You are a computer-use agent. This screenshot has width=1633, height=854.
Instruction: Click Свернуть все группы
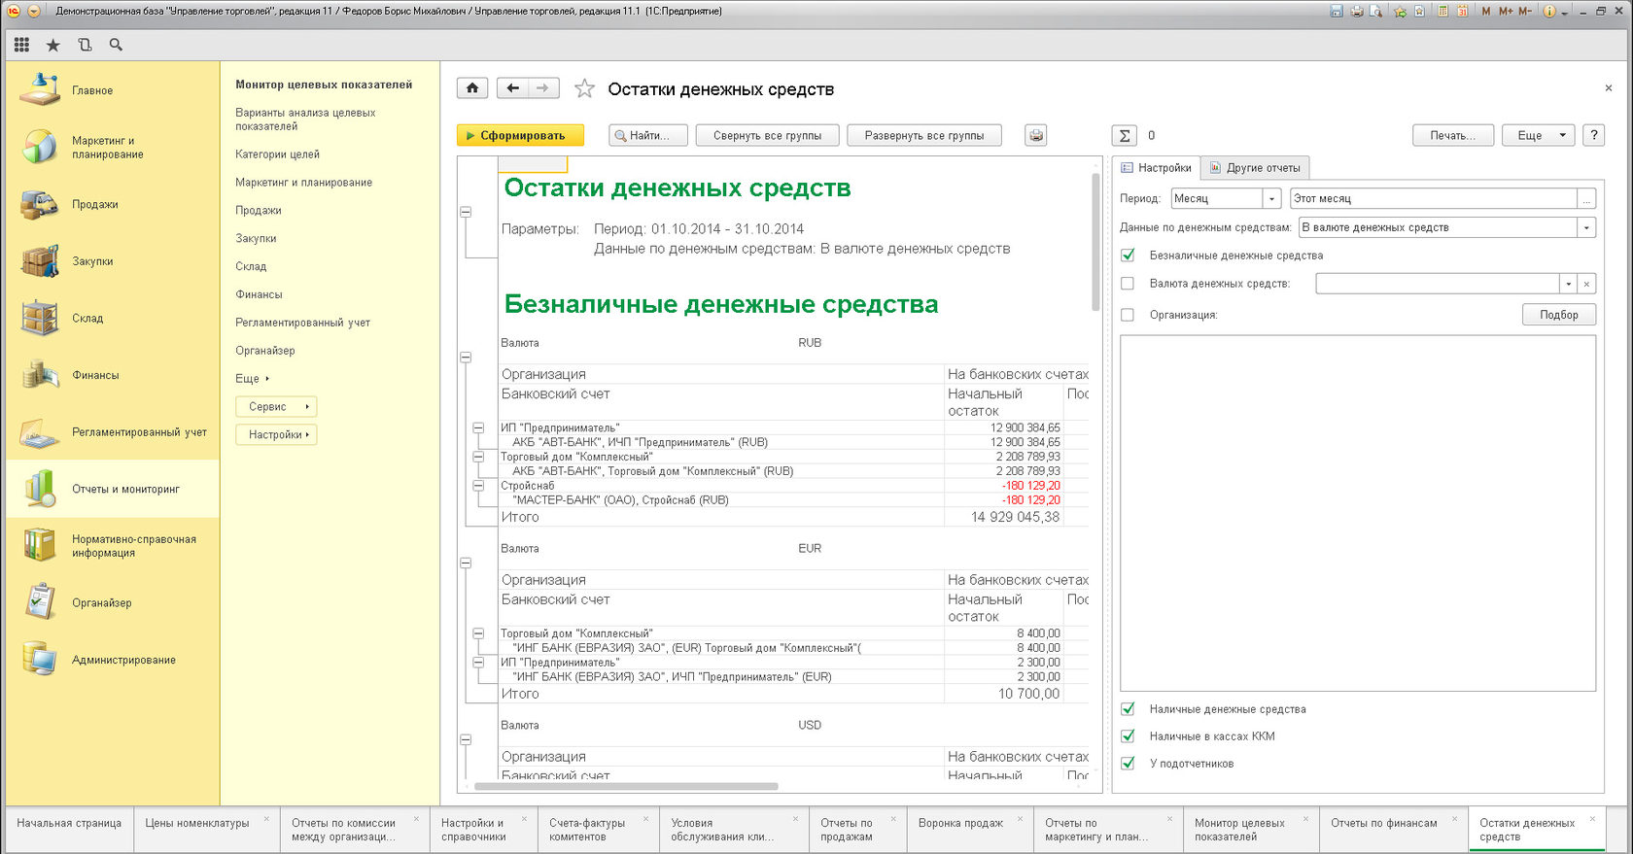767,136
